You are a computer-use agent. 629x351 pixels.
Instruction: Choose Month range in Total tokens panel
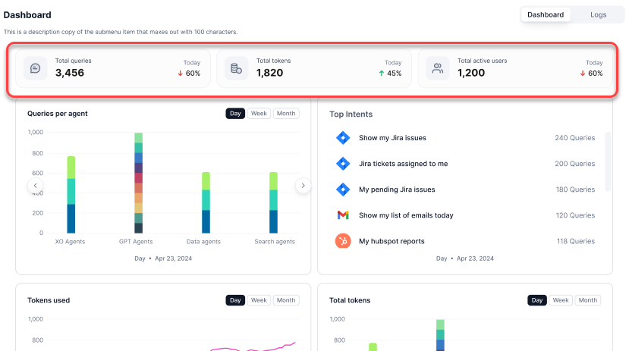[x=587, y=300]
